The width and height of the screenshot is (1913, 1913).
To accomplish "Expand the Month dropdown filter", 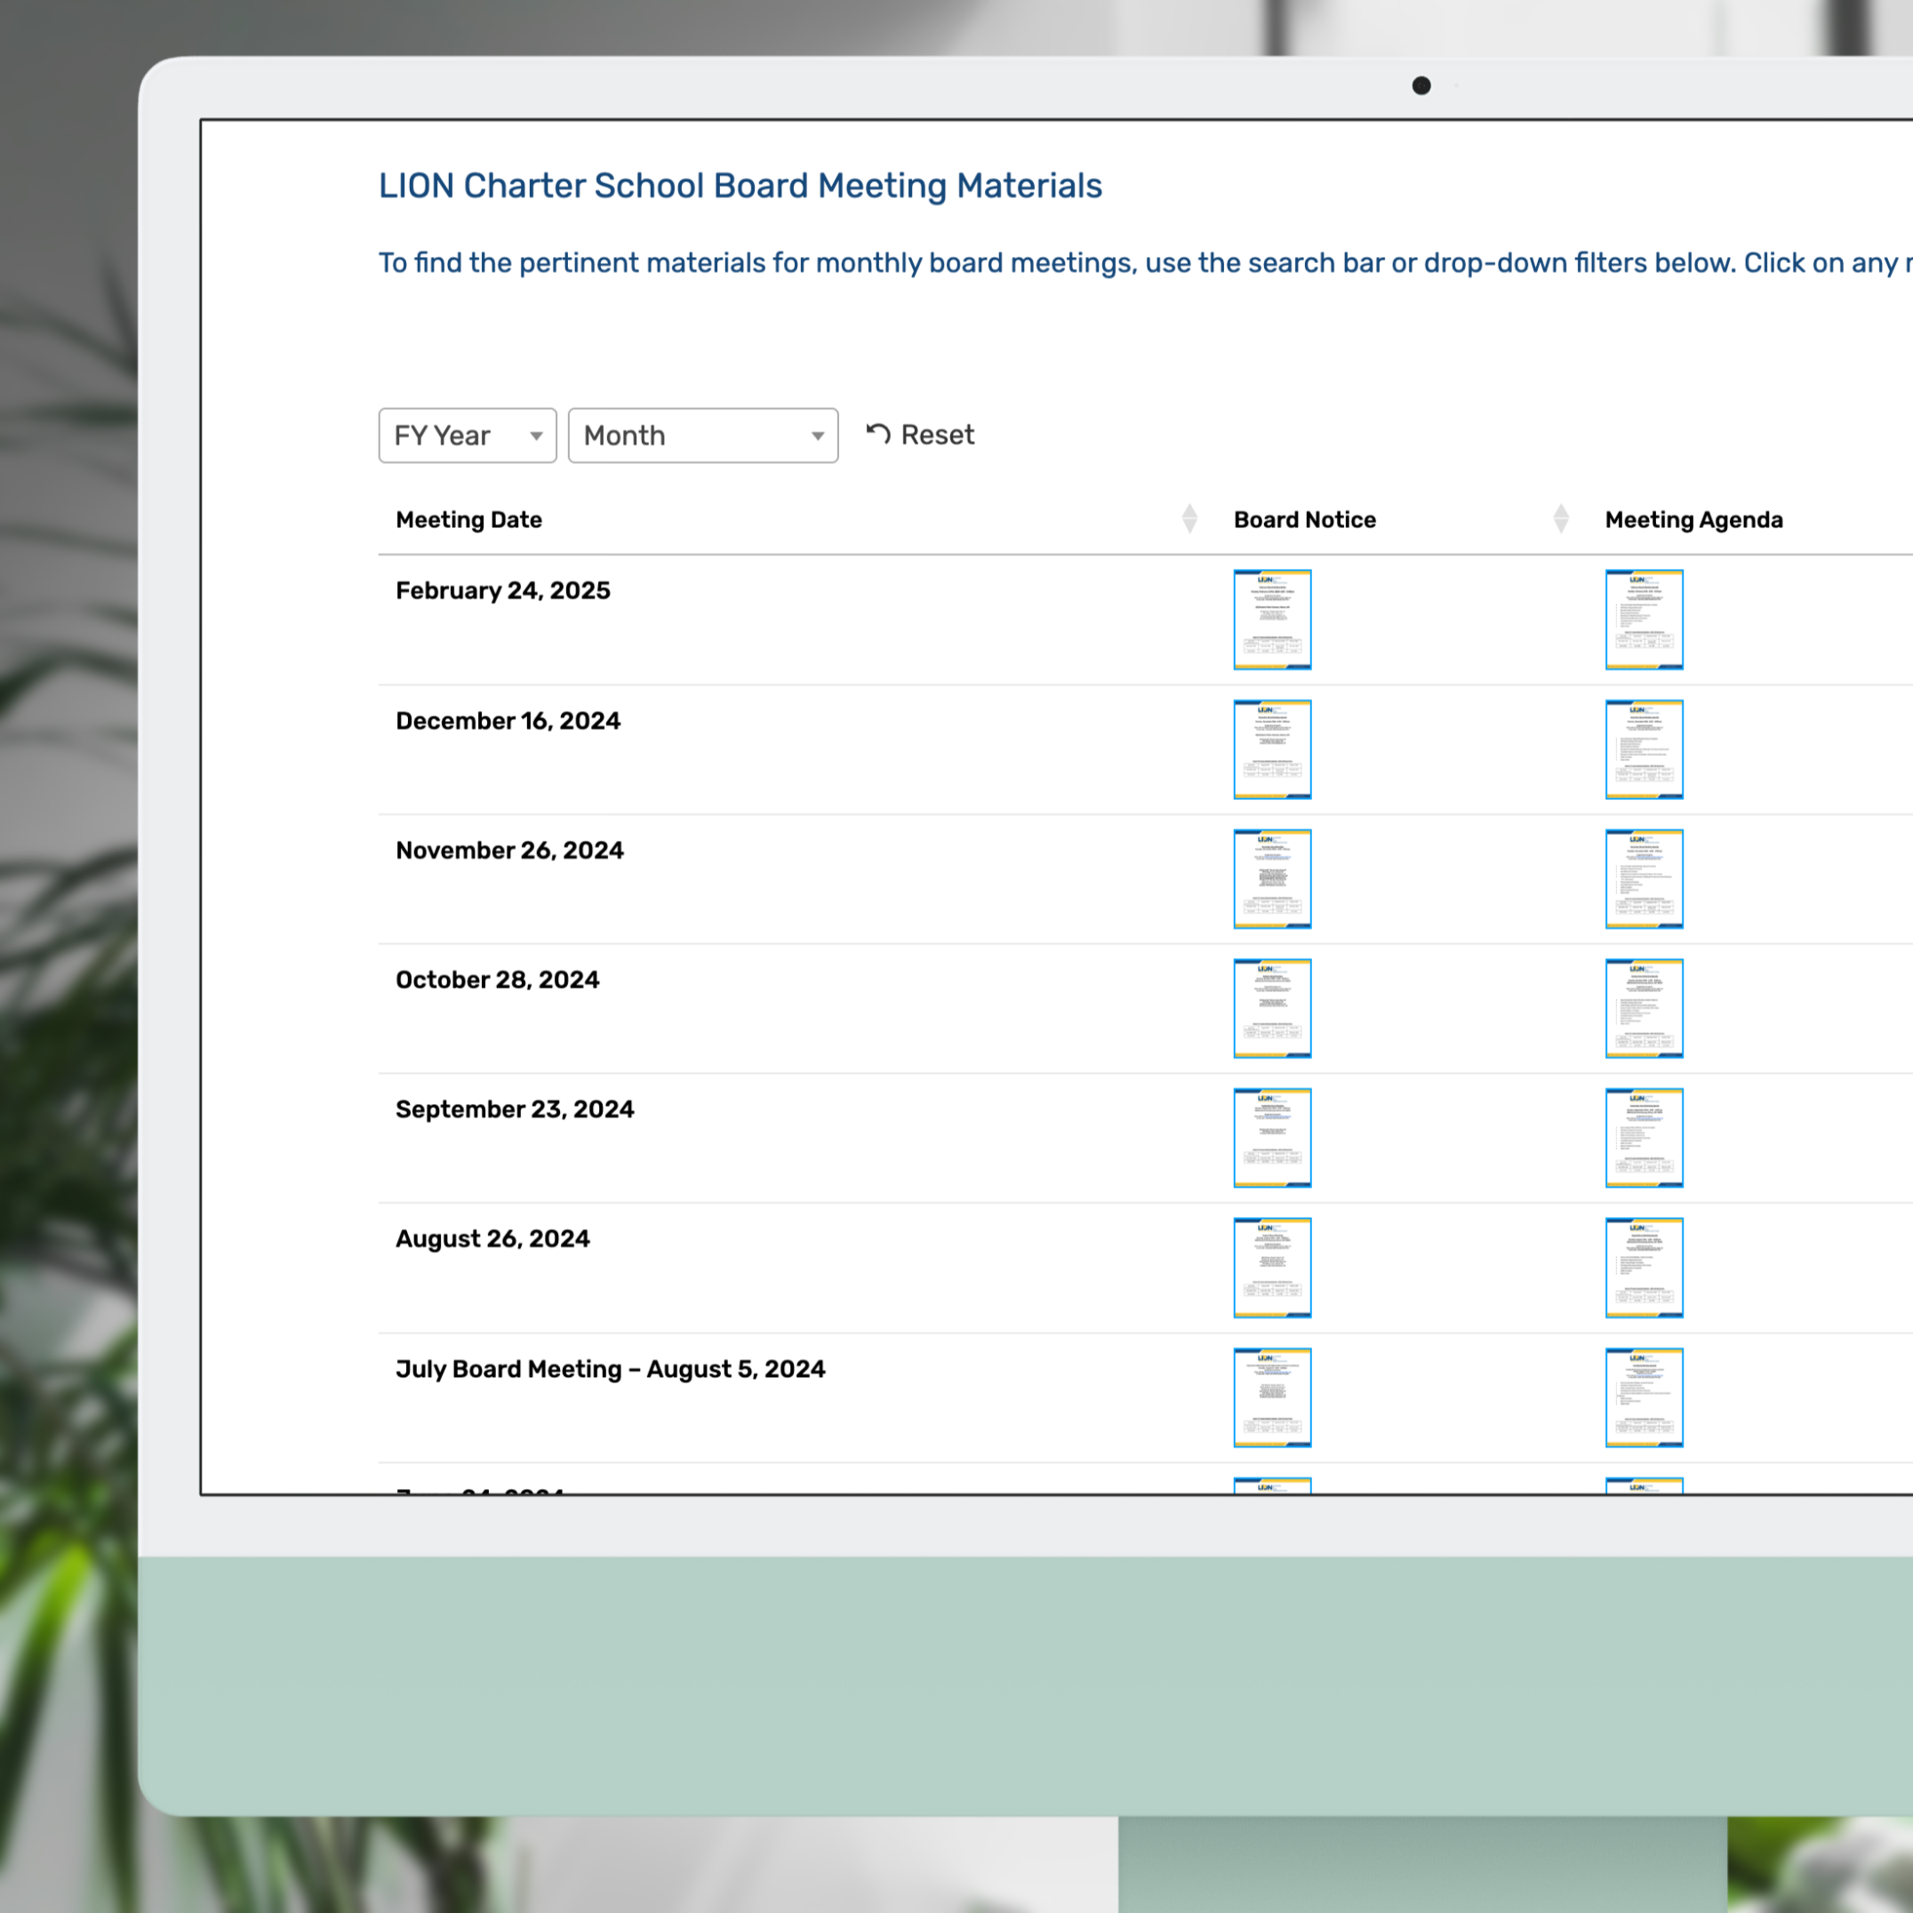I will (x=702, y=436).
